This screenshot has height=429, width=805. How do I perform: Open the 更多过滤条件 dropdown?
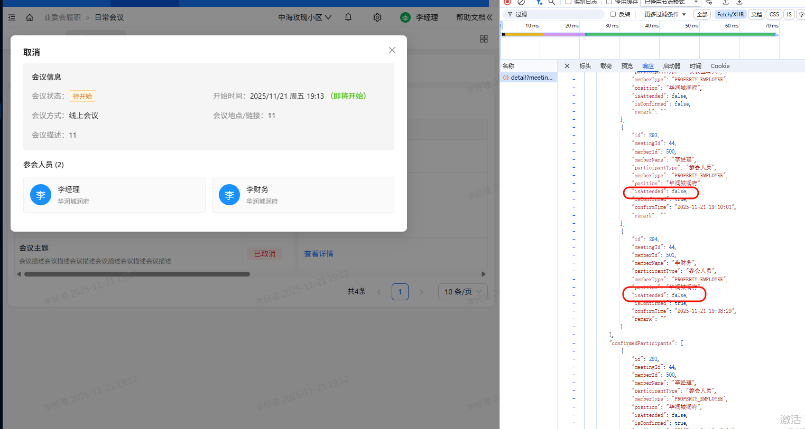[665, 14]
